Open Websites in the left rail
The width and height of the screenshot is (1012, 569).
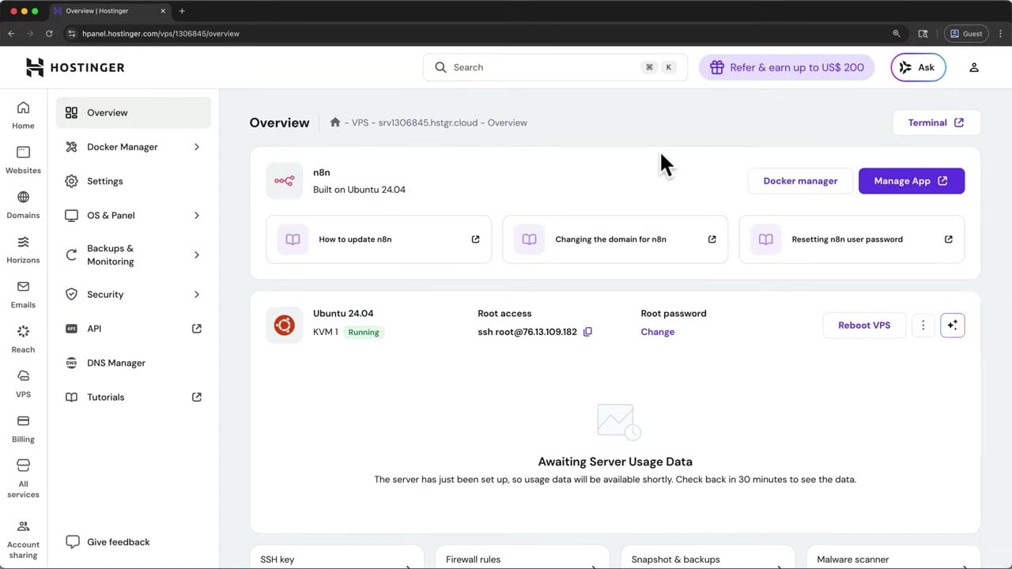23,160
